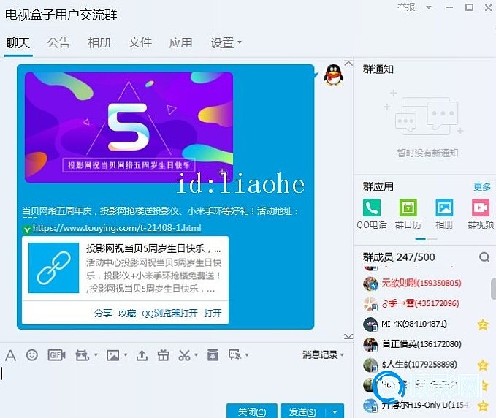
Task: Open the touying.com activity link
Action: [x=117, y=228]
